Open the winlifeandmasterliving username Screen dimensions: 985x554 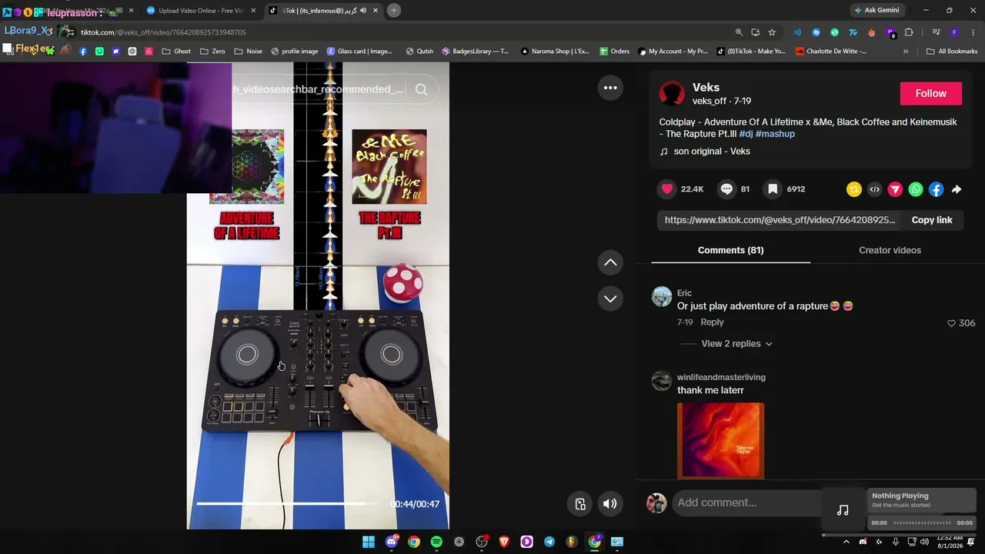tap(721, 377)
